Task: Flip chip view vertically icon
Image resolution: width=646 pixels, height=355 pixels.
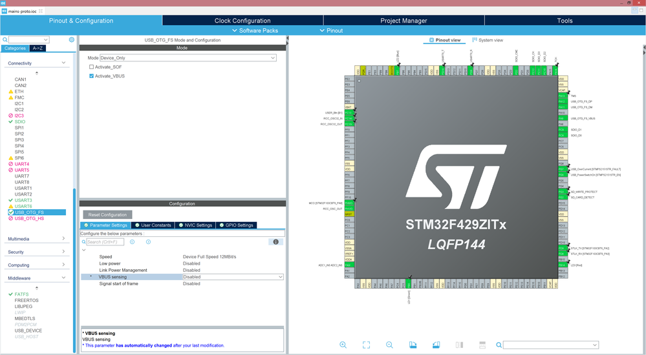Action: [482, 345]
